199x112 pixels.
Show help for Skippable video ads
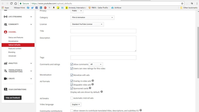point(93,84)
